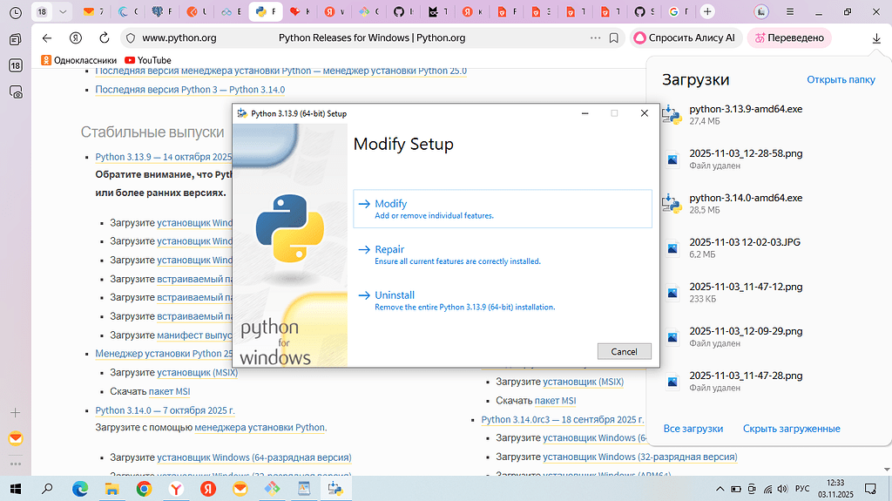Launch Google Chrome from taskbar
892x501 pixels.
[144, 489]
